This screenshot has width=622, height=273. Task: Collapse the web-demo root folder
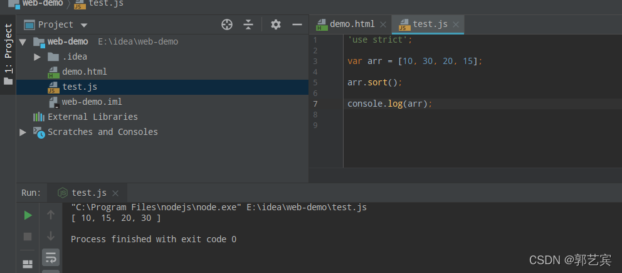click(x=23, y=41)
